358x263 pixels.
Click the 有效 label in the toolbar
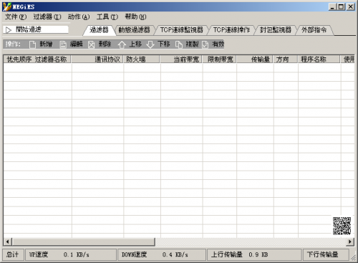click(218, 44)
